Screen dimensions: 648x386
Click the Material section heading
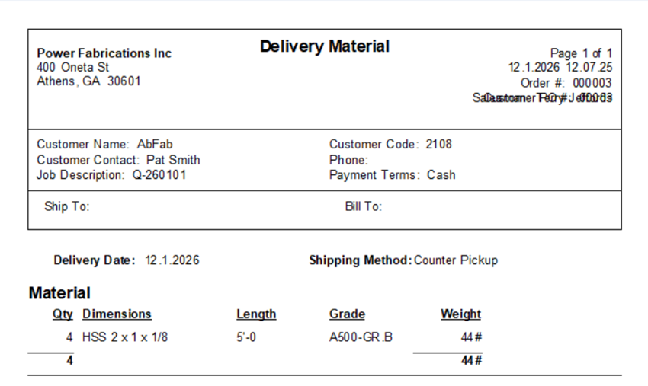pos(59,293)
